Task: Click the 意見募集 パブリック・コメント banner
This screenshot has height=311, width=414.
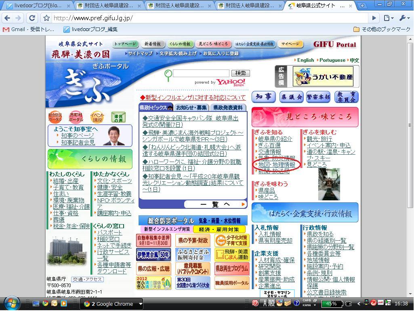Action: pyautogui.click(x=193, y=269)
